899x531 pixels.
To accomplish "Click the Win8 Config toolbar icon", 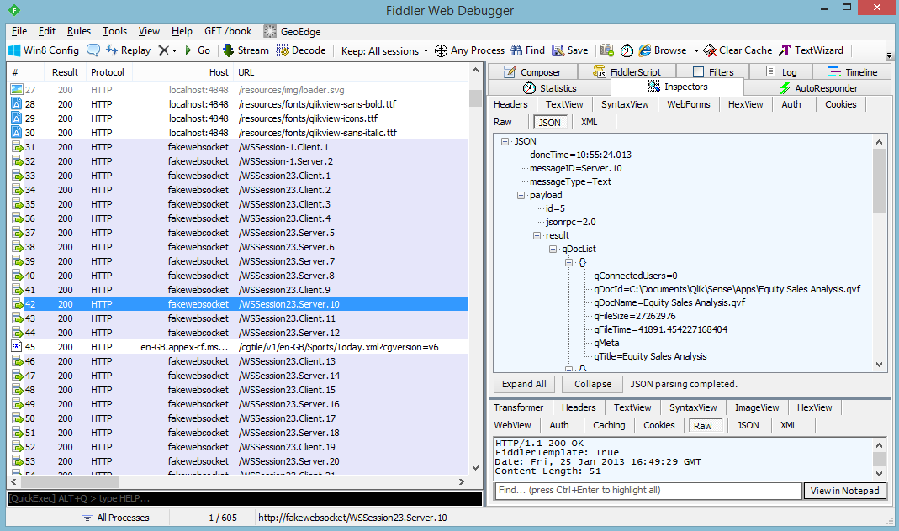I will pos(14,50).
